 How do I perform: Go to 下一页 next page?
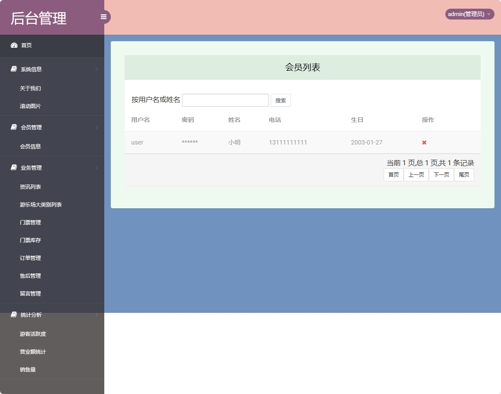pyautogui.click(x=441, y=174)
